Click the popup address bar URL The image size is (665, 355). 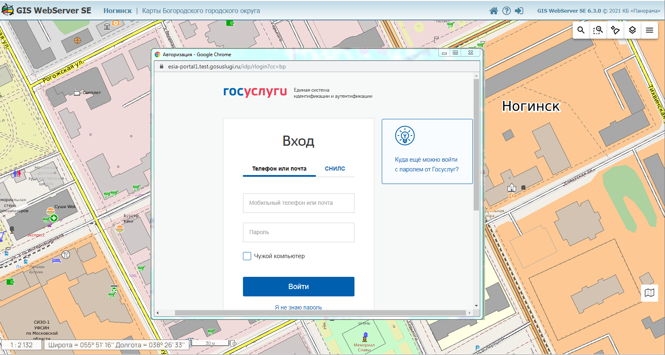point(227,66)
